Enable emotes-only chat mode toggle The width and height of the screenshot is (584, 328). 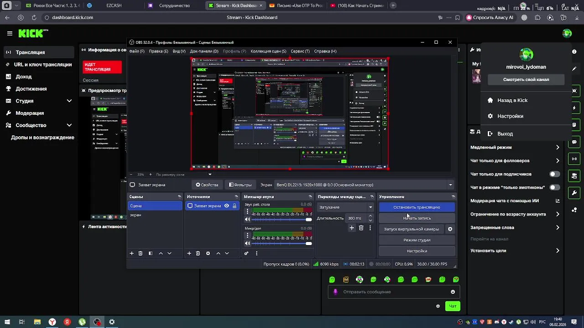[x=554, y=187]
